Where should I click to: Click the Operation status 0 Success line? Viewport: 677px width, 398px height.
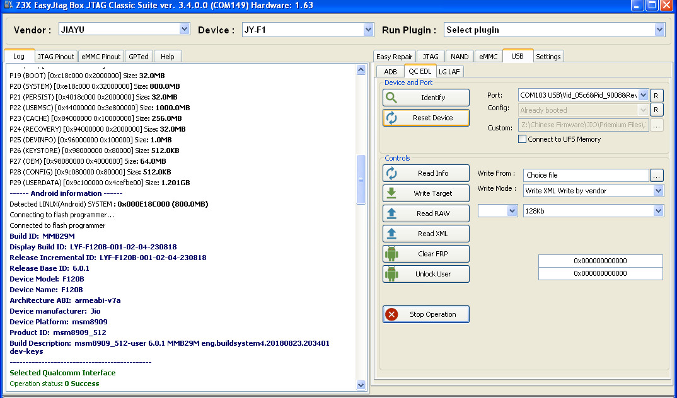coord(54,384)
